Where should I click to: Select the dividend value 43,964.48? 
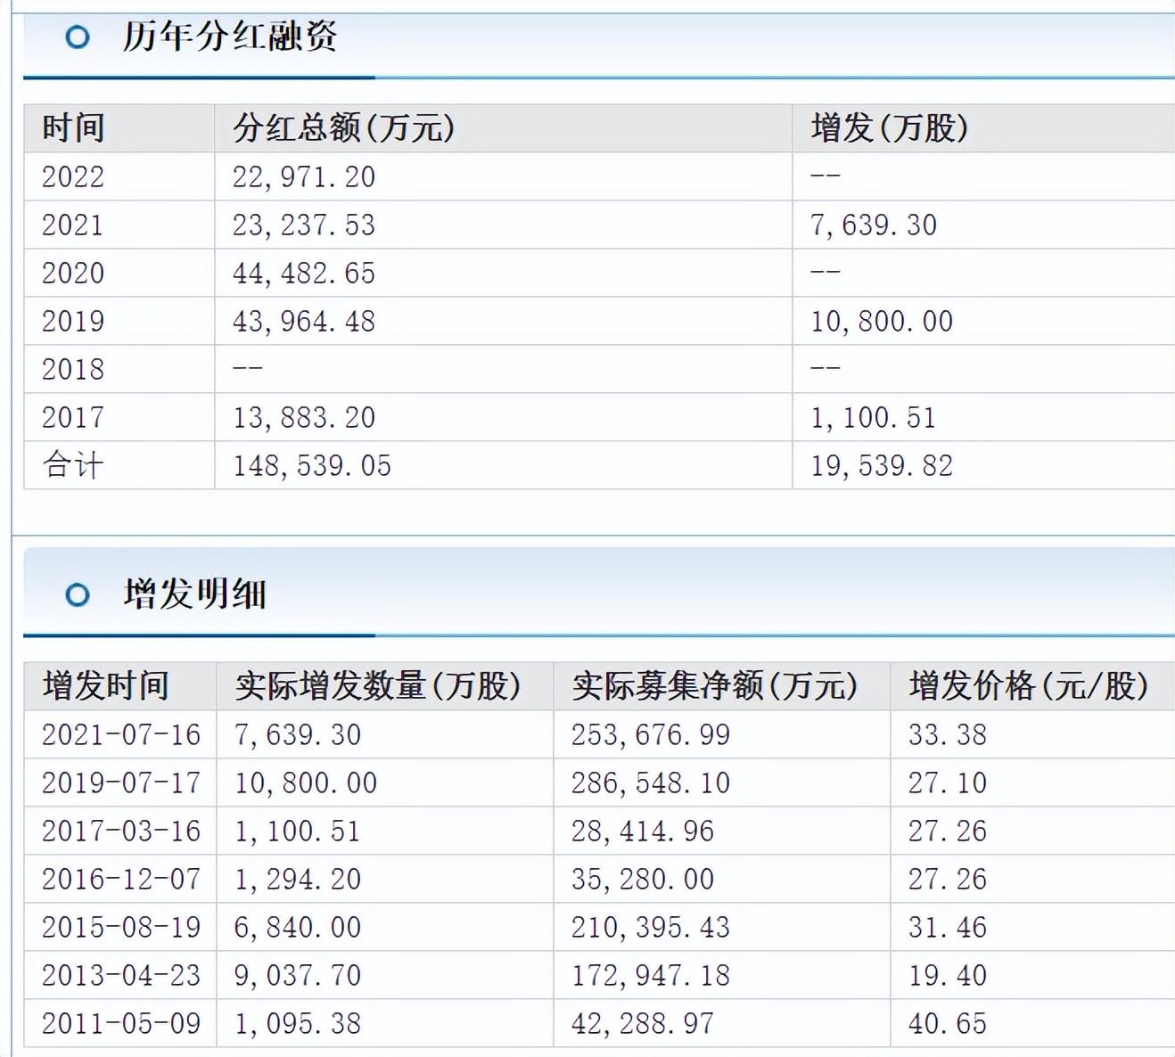(304, 321)
